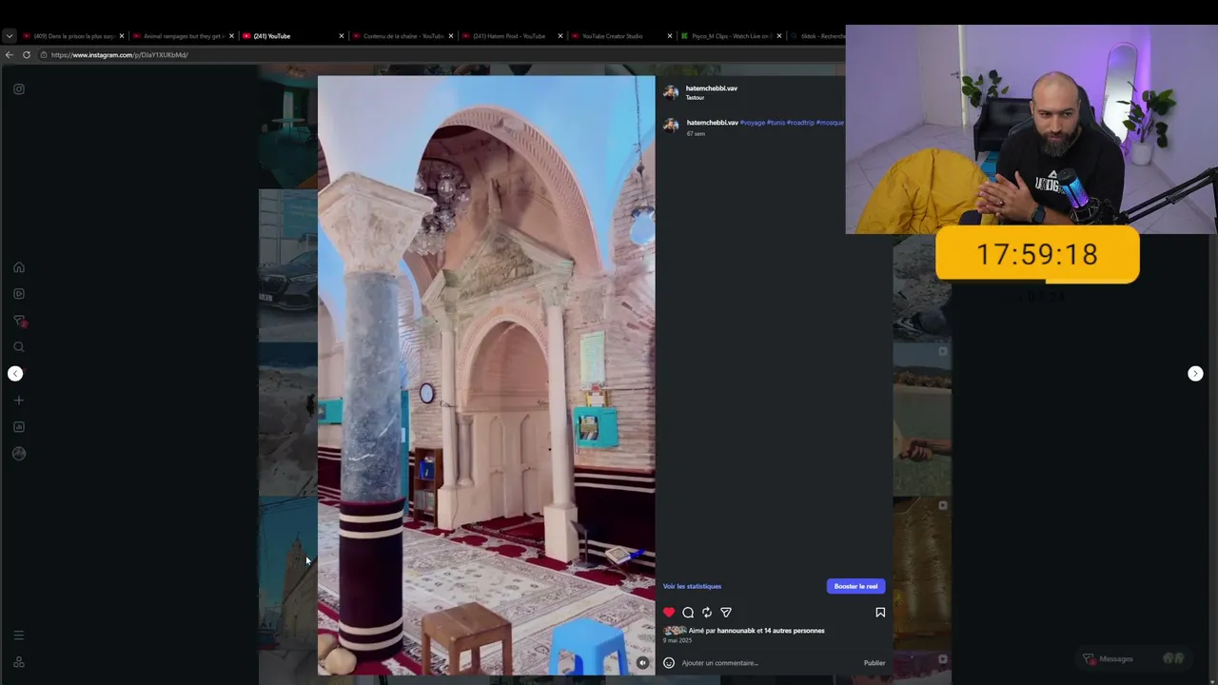Viewport: 1218px width, 685px height.
Task: Share the post with paper plane icon
Action: (x=726, y=613)
